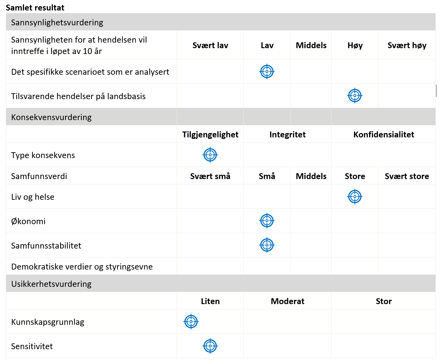Image resolution: width=441 pixels, height=364 pixels.
Task: Click target marker in 'Sensitivitet' row
Action: coord(210,346)
